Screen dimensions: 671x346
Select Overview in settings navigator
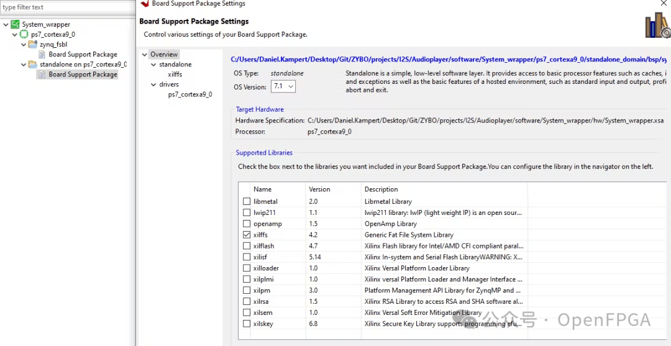164,54
